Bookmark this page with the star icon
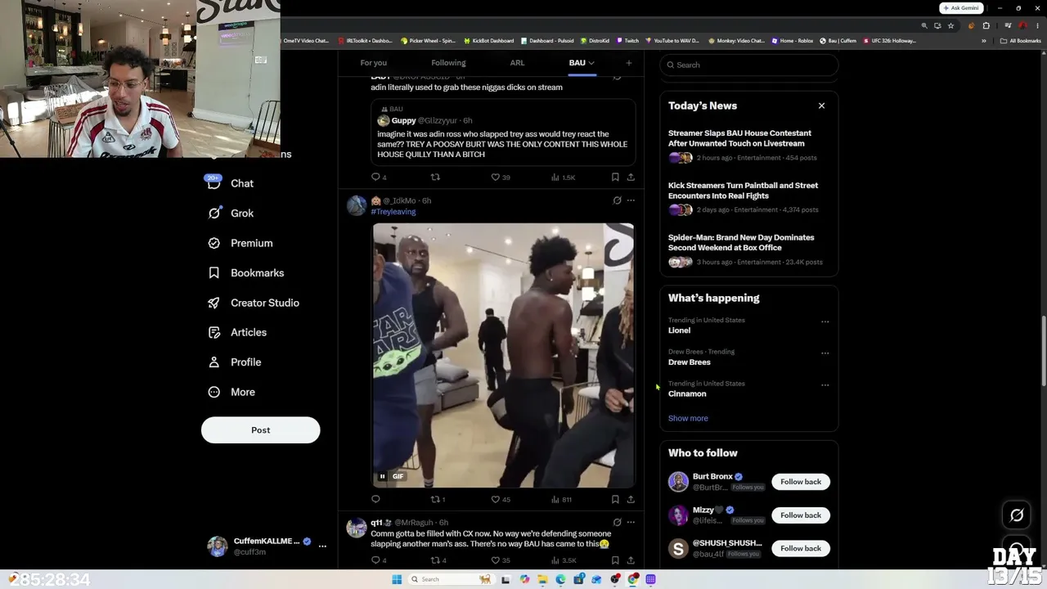Screen dimensions: 1047x589 point(950,25)
